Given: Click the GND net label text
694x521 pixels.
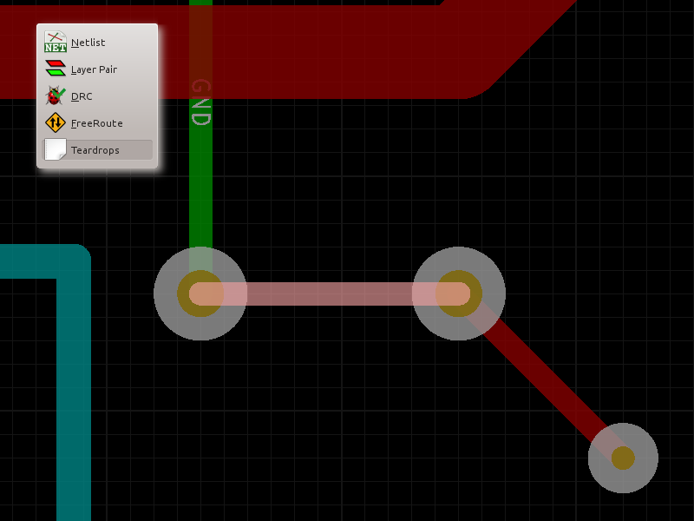Looking at the screenshot, I should click(200, 102).
